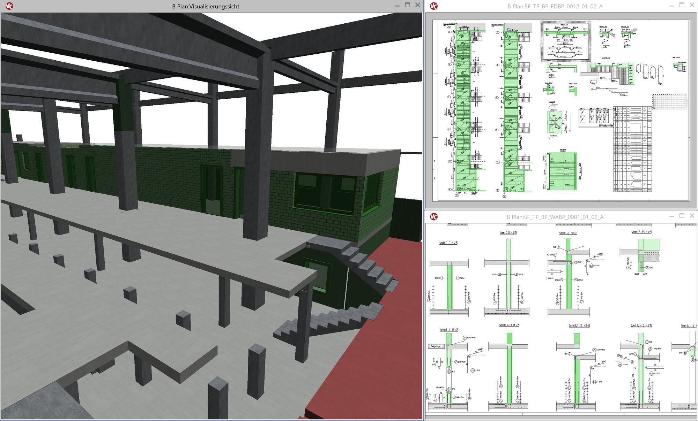698x421 pixels.
Task: Maximize the 5F_TP_BP_FDBP_0012 plan window
Action: tap(682, 5)
